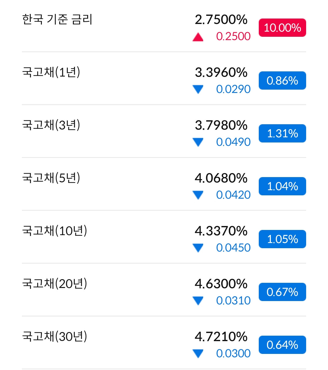Click the blue down arrow for 국고채(3년)
The width and height of the screenshot is (328, 370).
coord(198,142)
